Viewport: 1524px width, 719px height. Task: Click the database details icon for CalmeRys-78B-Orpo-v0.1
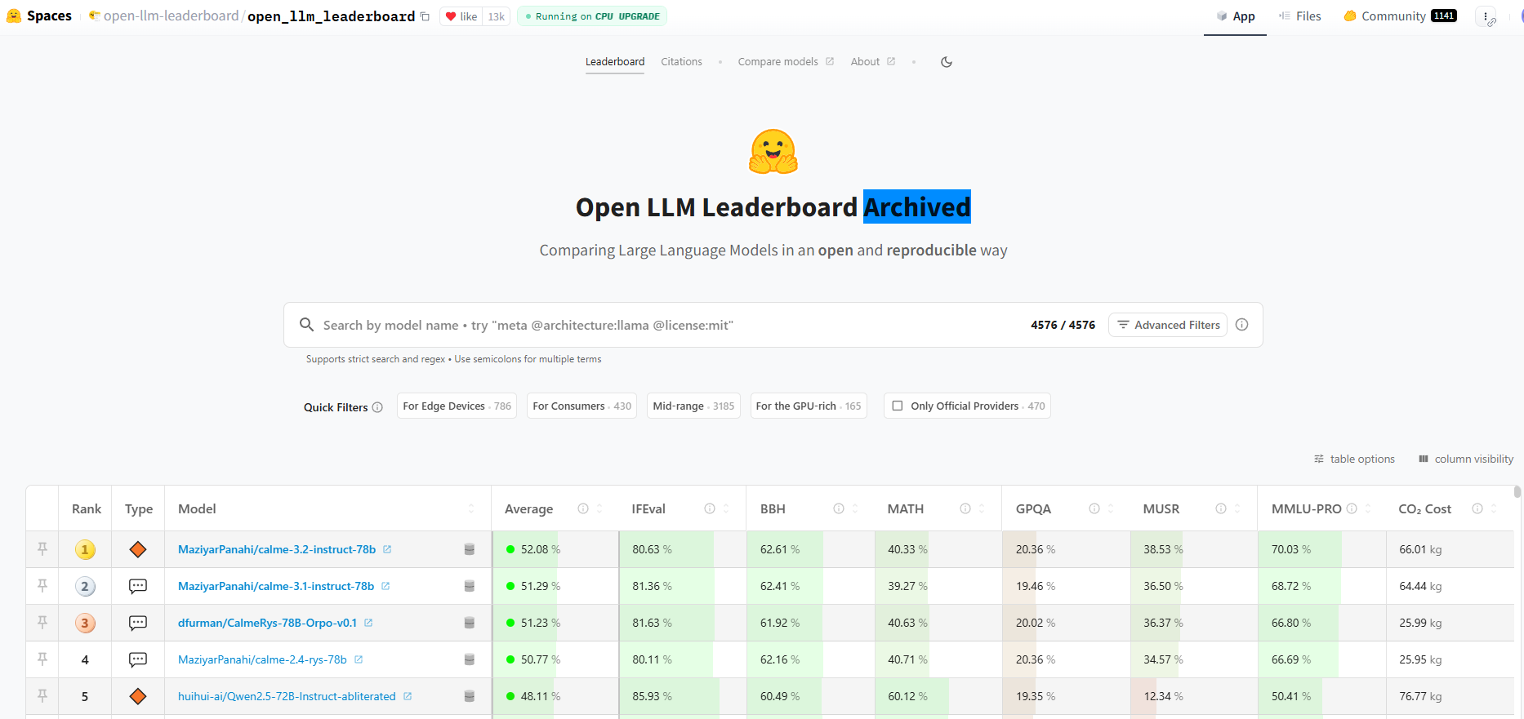470,623
